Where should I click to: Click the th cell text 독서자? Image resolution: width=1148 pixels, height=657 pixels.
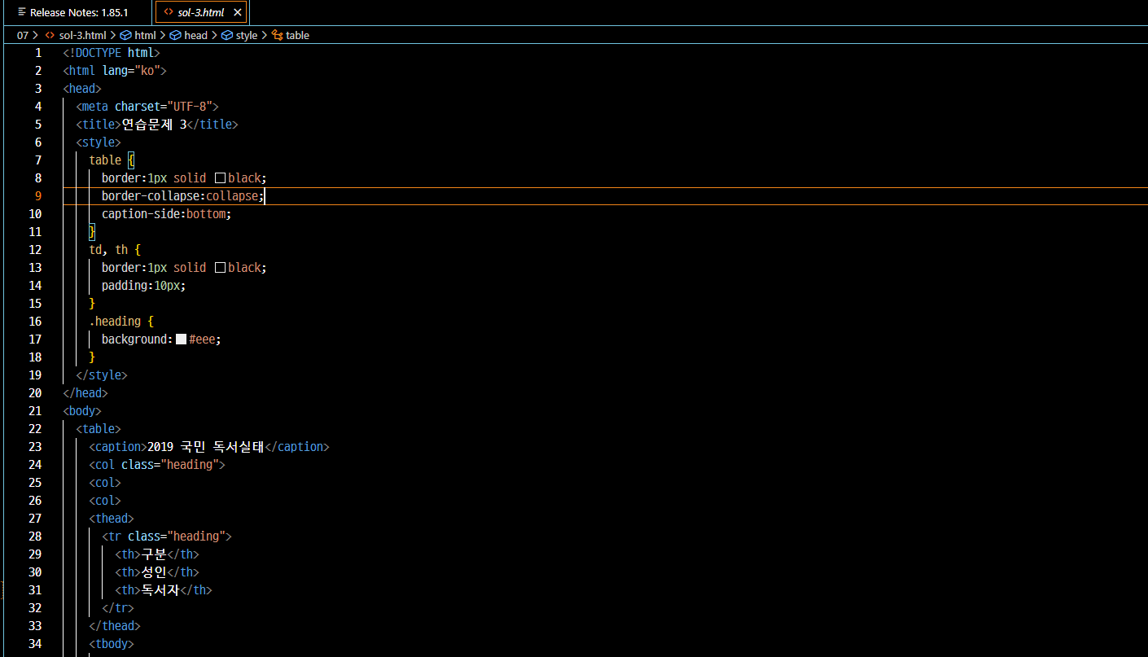(x=160, y=590)
